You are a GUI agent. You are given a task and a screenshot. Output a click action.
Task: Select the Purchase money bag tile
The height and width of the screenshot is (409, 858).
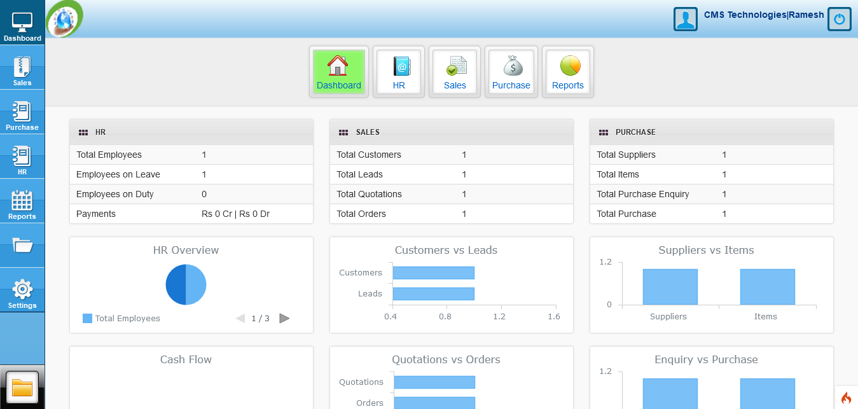[x=511, y=72]
